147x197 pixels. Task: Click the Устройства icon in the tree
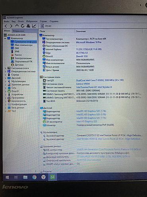tap(9, 95)
